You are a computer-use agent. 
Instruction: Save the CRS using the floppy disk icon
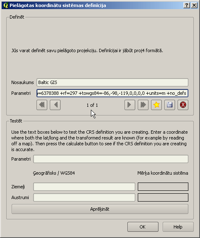pyautogui.click(x=170, y=105)
